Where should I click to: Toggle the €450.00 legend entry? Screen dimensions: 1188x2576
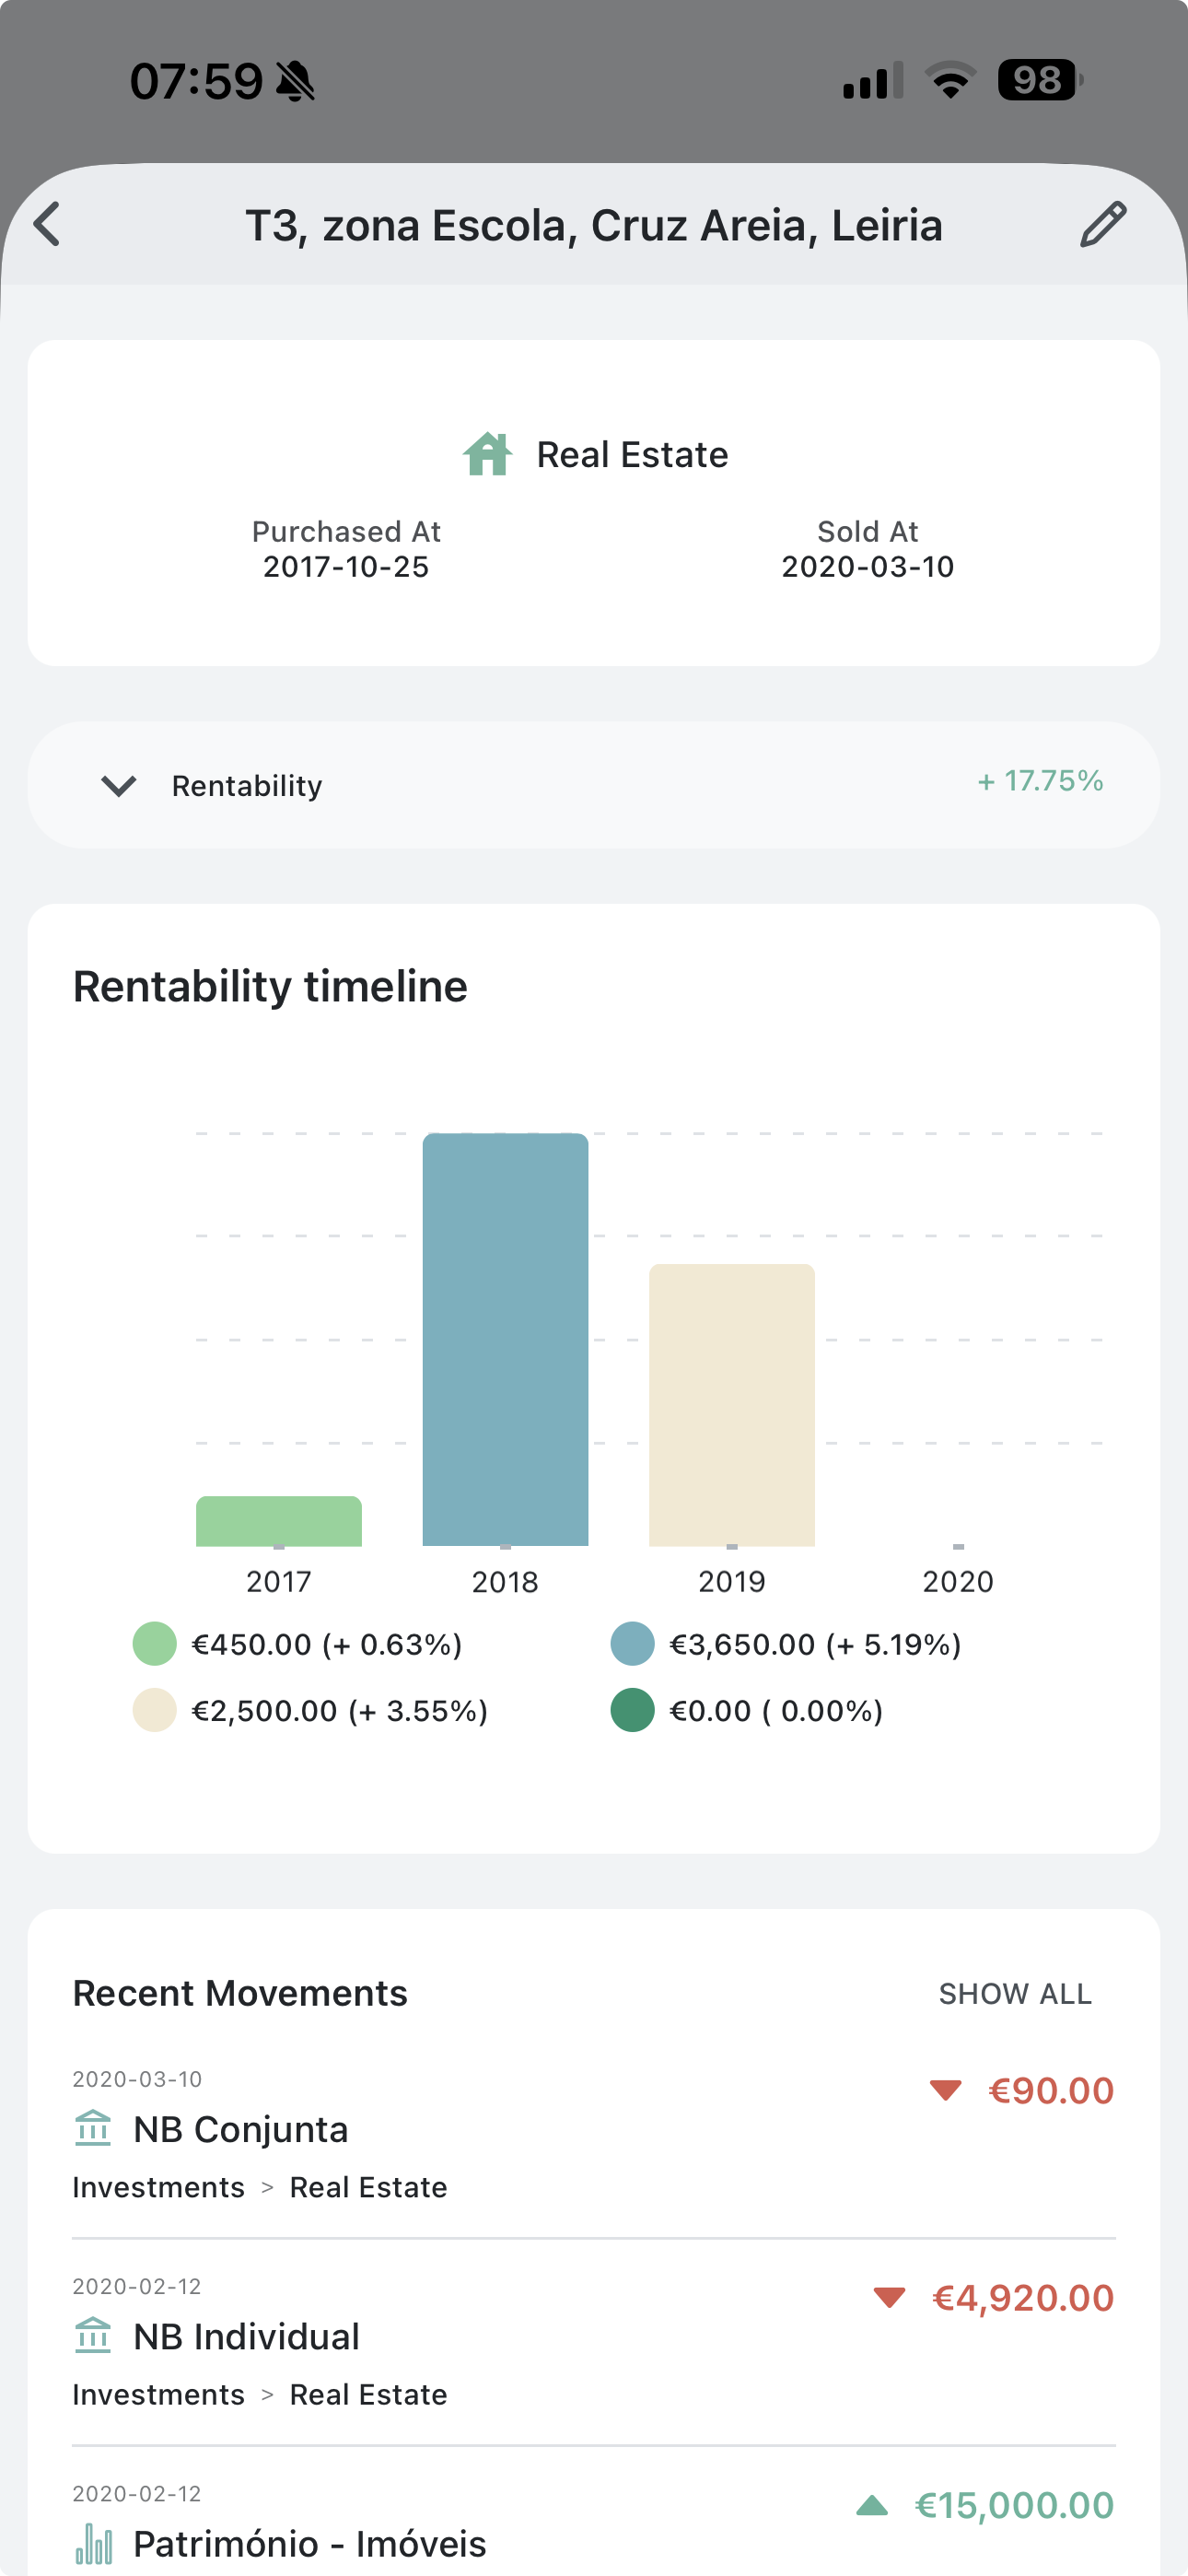click(297, 1645)
